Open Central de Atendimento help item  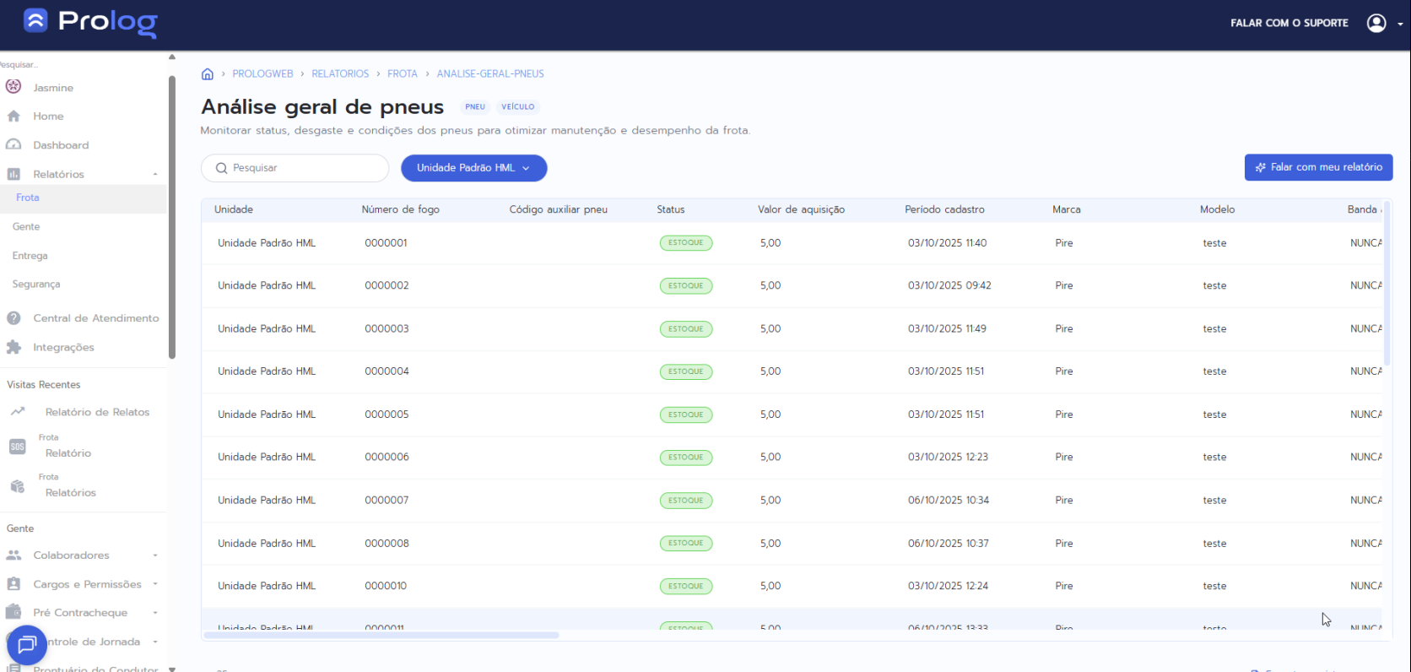[x=95, y=318]
